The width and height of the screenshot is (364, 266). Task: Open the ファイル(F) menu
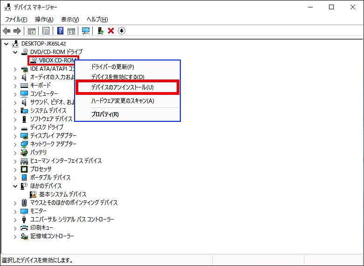16,20
